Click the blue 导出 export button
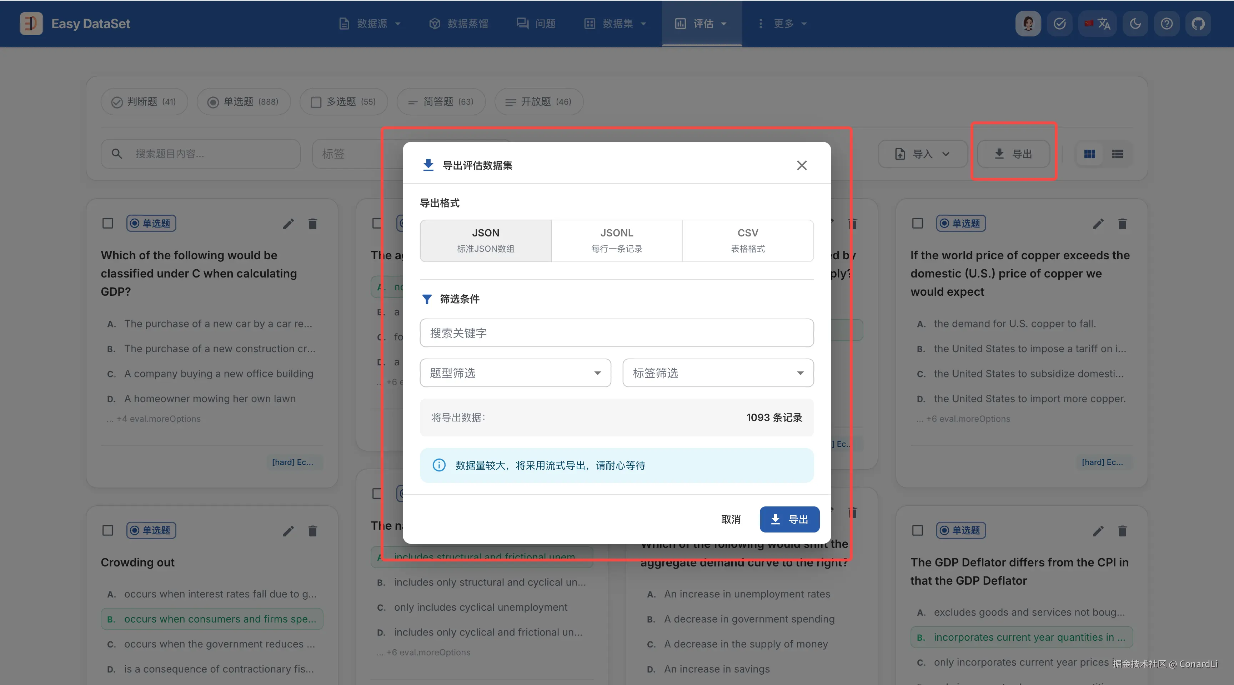Screen dimensions: 1234x685 pyautogui.click(x=789, y=519)
